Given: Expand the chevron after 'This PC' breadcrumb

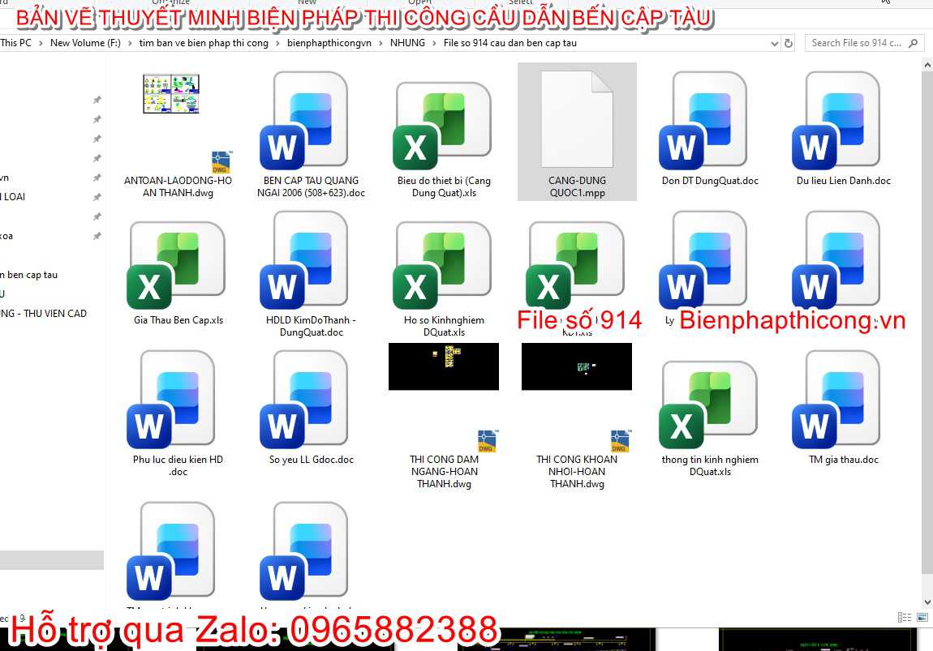Looking at the screenshot, I should [41, 44].
